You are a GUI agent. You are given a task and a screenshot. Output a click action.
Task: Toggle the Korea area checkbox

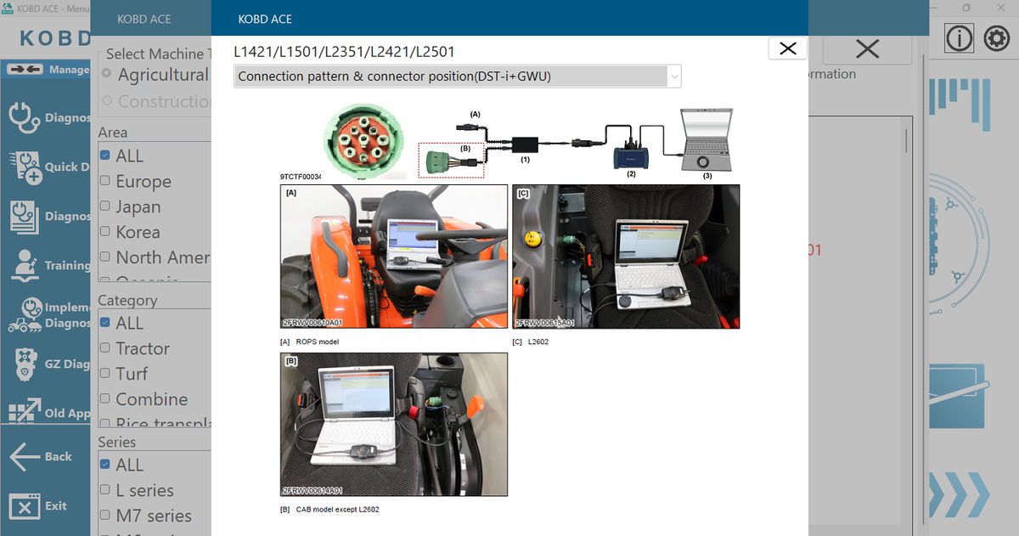[x=105, y=231]
